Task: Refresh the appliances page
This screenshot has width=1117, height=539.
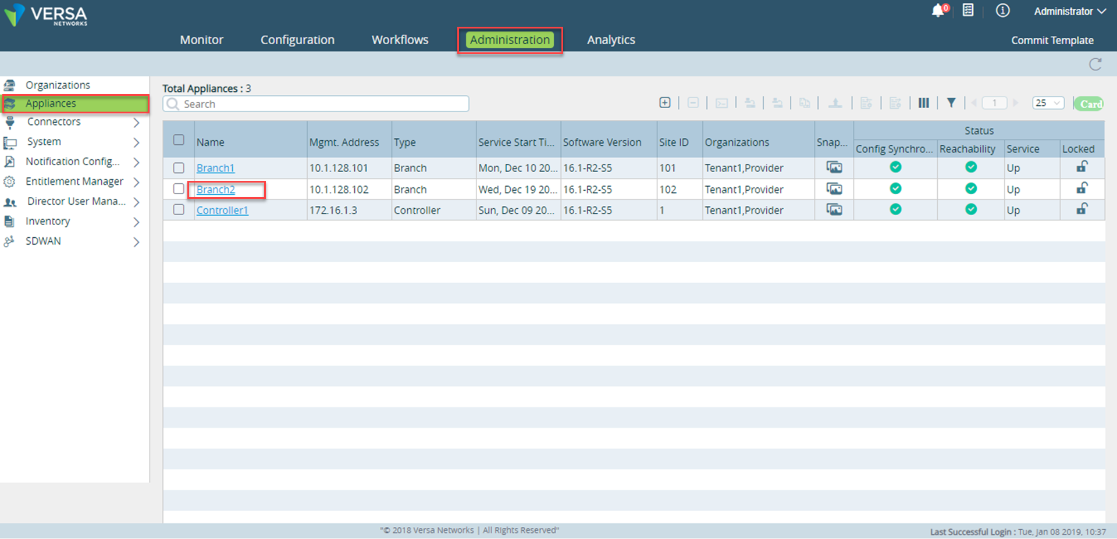Action: (1095, 64)
